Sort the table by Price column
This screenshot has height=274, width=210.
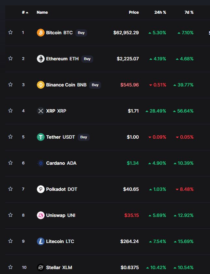134,12
